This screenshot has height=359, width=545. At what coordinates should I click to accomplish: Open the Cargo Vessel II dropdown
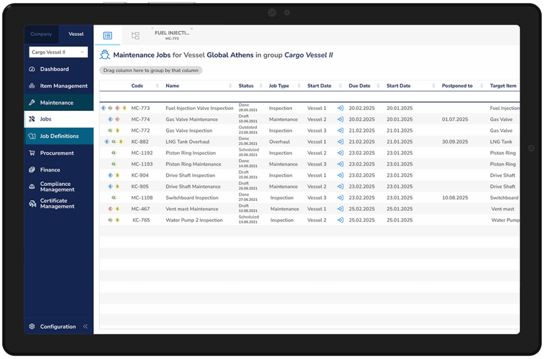point(58,52)
